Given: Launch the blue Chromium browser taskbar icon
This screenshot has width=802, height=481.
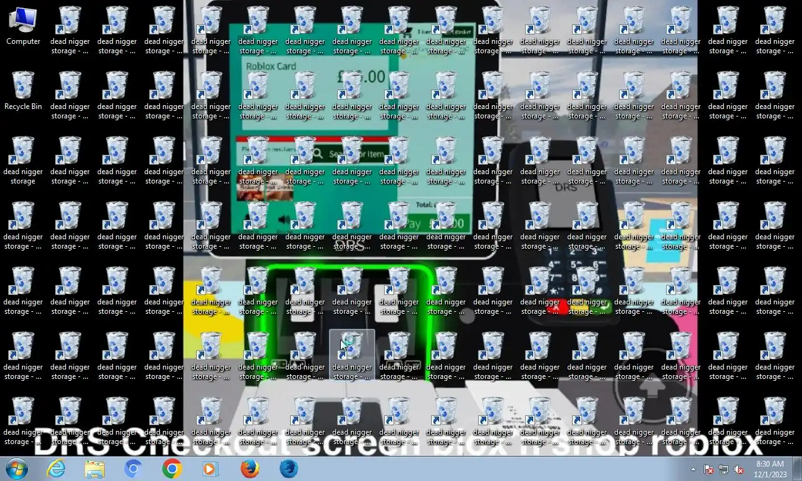Looking at the screenshot, I should coord(133,468).
